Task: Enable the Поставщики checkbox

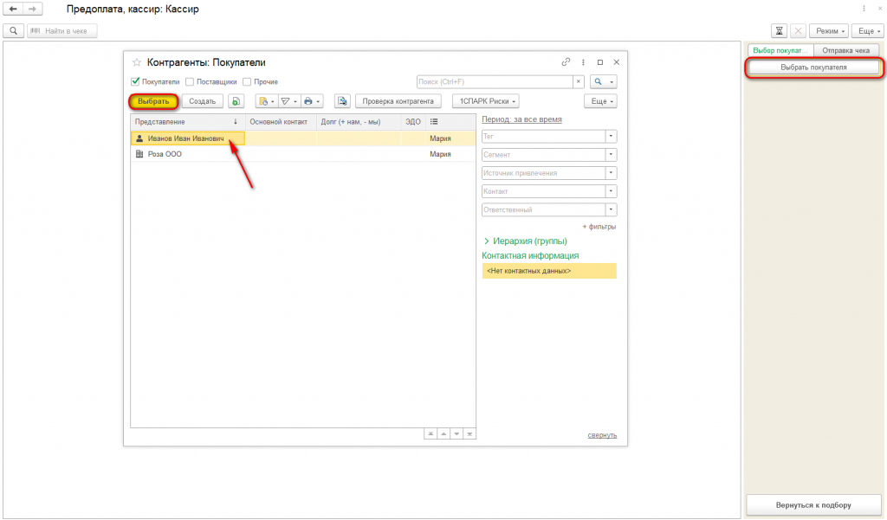Action: (x=190, y=82)
